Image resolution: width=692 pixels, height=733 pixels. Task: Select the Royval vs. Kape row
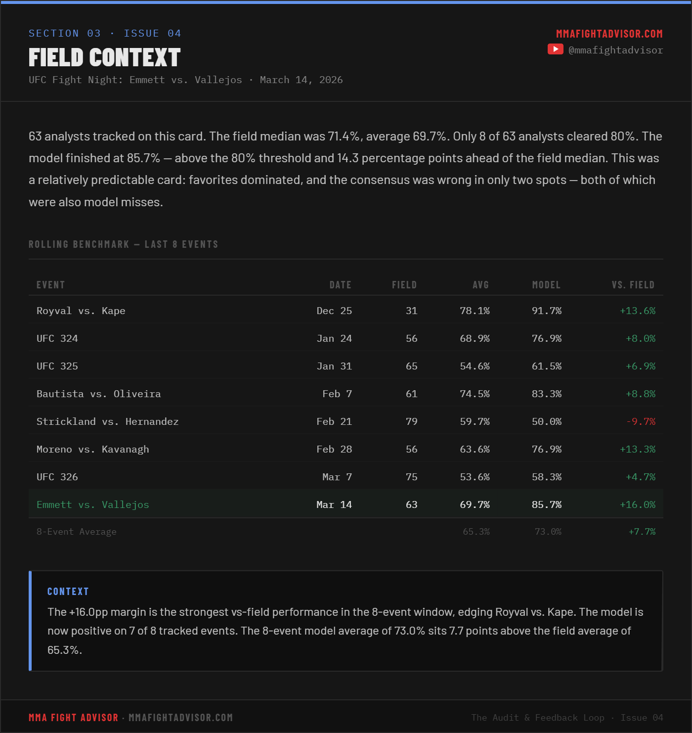point(346,310)
